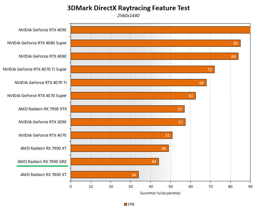Image resolution: width=257 pixels, height=211 pixels.
Task: Click the RTX 4090 bar
Action: pyautogui.click(x=161, y=30)
